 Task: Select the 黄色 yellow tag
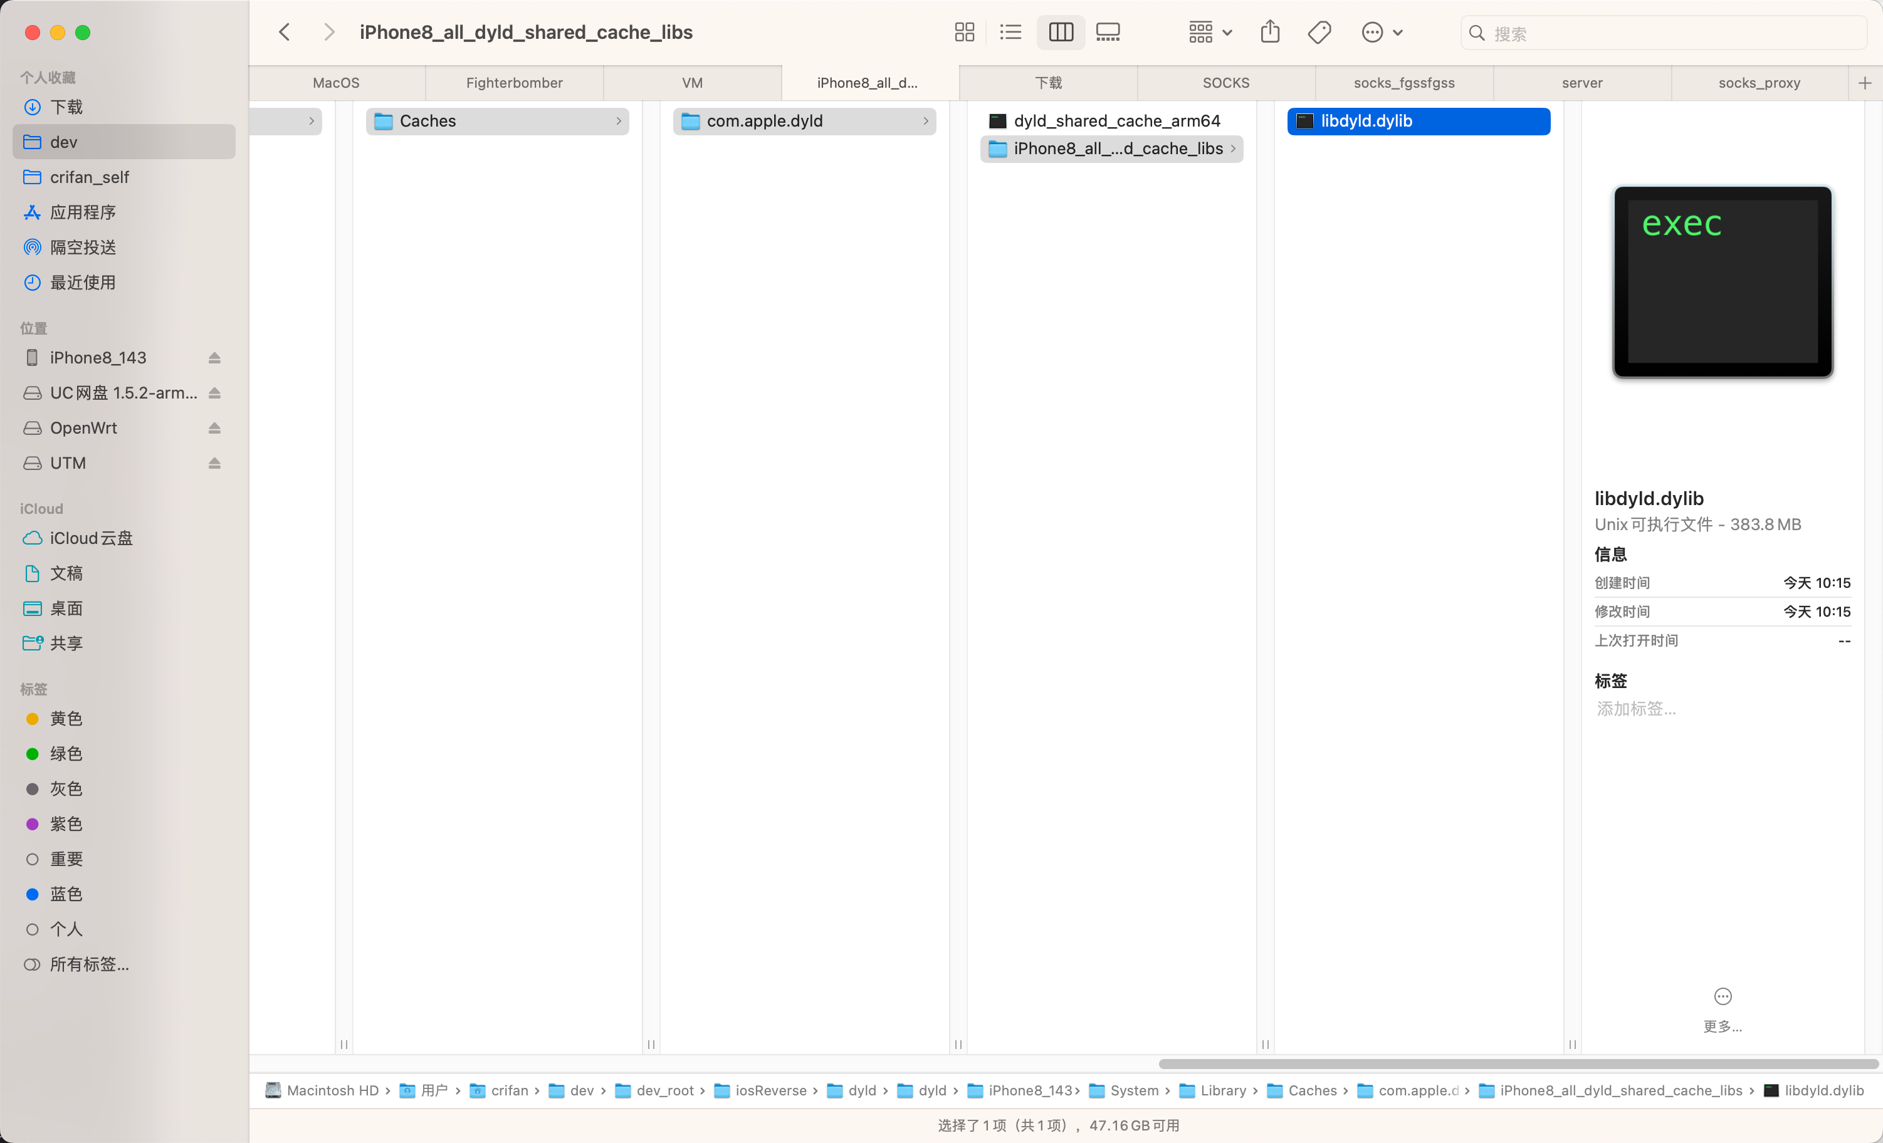click(x=124, y=718)
